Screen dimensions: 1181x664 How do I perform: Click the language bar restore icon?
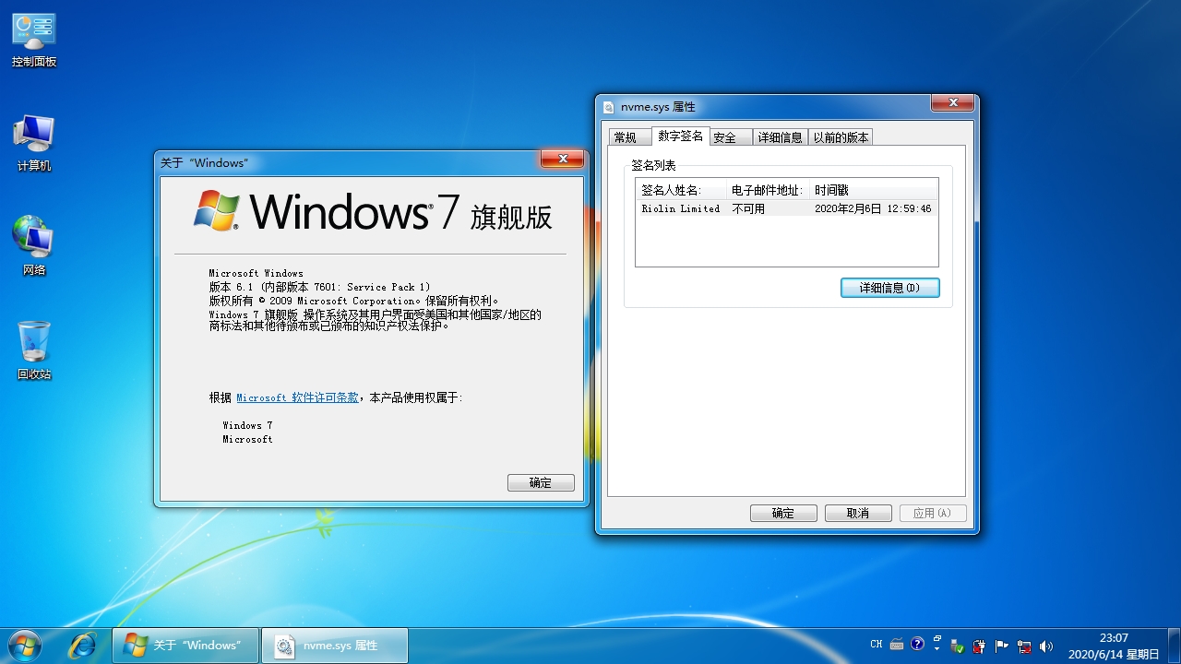point(937,638)
